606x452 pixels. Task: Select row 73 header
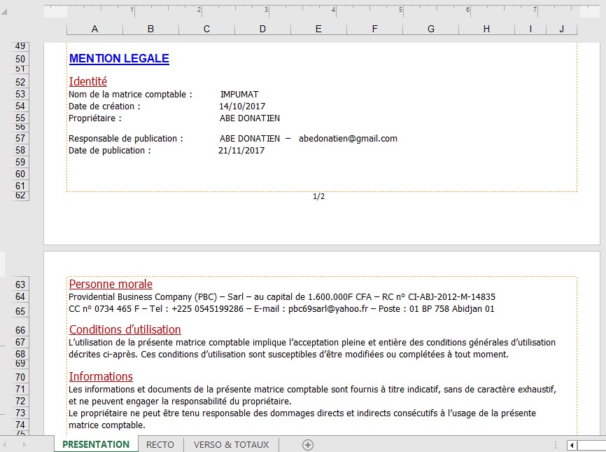click(x=20, y=413)
